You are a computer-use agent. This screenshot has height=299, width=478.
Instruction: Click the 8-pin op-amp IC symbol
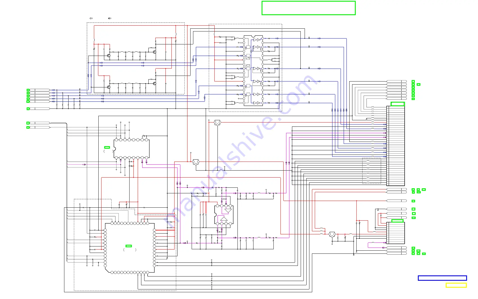[x=224, y=215]
